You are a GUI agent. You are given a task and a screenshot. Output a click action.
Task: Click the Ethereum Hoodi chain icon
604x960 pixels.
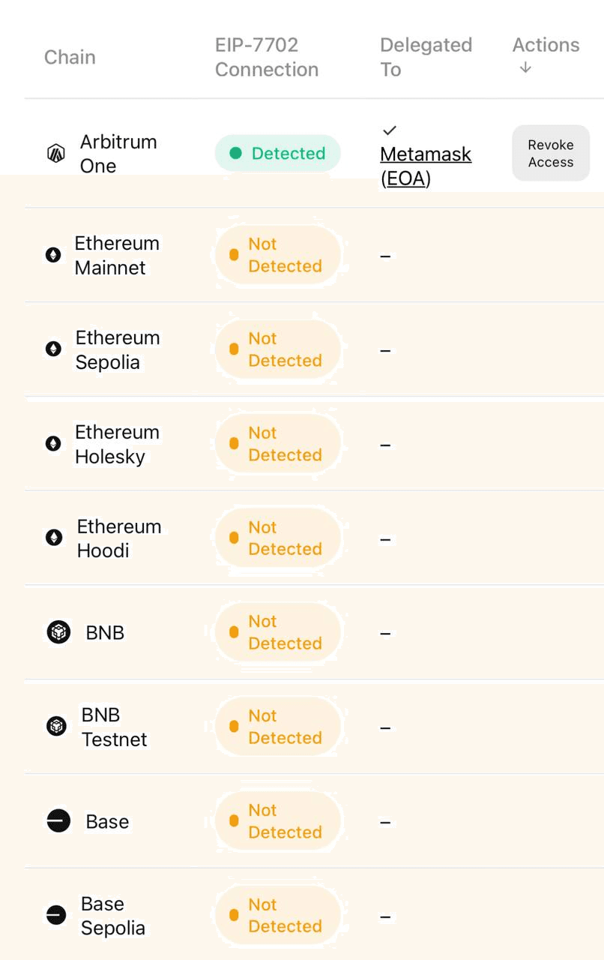click(54, 538)
